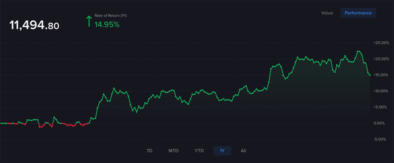This screenshot has width=394, height=163.
Task: Click the +20.00% axis label
Action: [x=381, y=59]
